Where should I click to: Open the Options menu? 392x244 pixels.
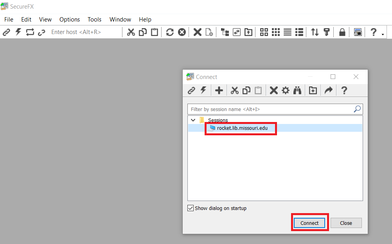click(70, 20)
